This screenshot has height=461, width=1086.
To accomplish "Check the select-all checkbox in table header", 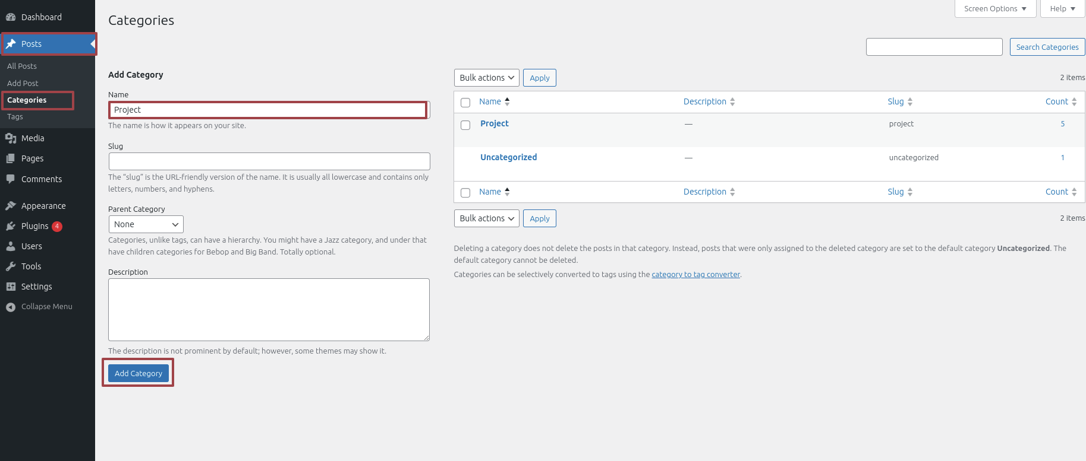I will [465, 103].
